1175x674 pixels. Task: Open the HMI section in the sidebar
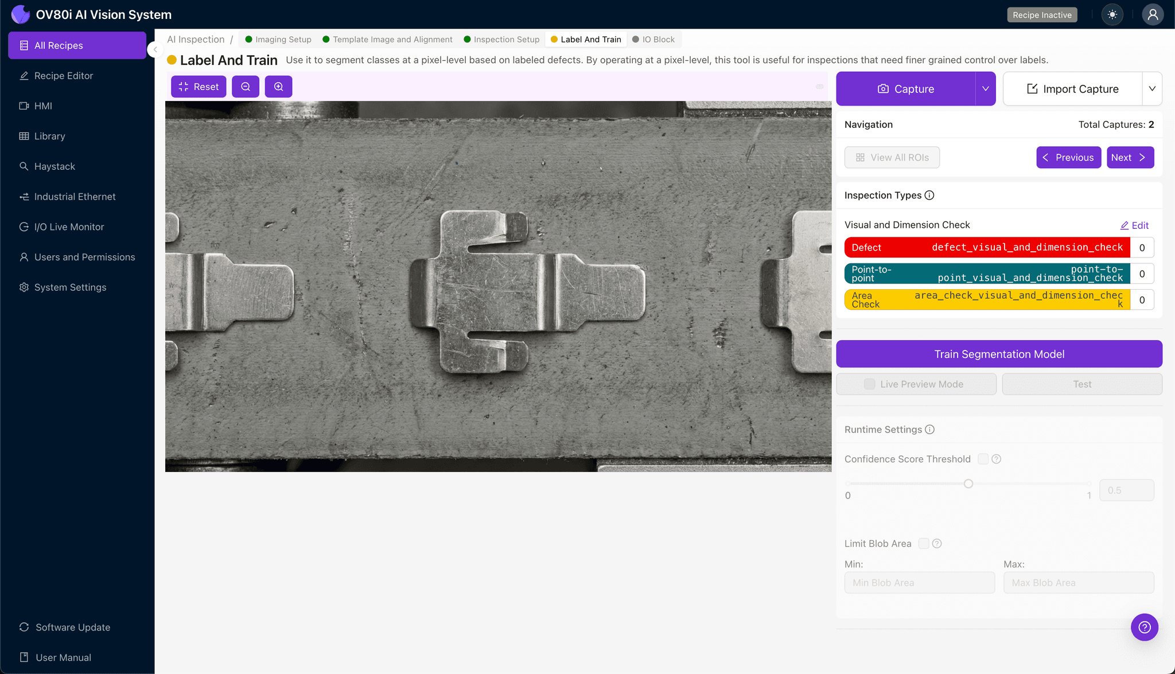(x=43, y=106)
